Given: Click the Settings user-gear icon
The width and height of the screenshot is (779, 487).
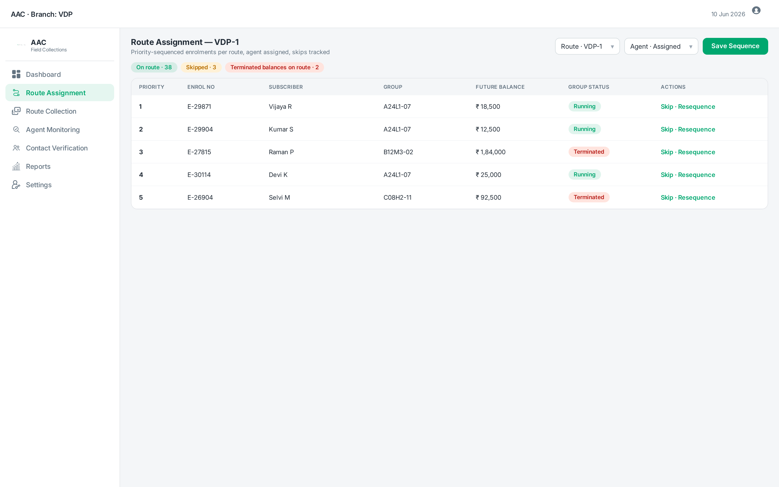Looking at the screenshot, I should pos(16,185).
